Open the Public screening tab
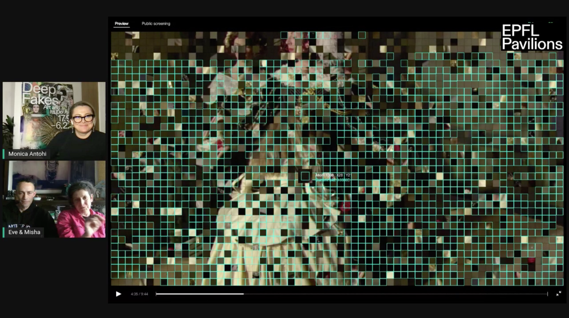 click(x=156, y=23)
